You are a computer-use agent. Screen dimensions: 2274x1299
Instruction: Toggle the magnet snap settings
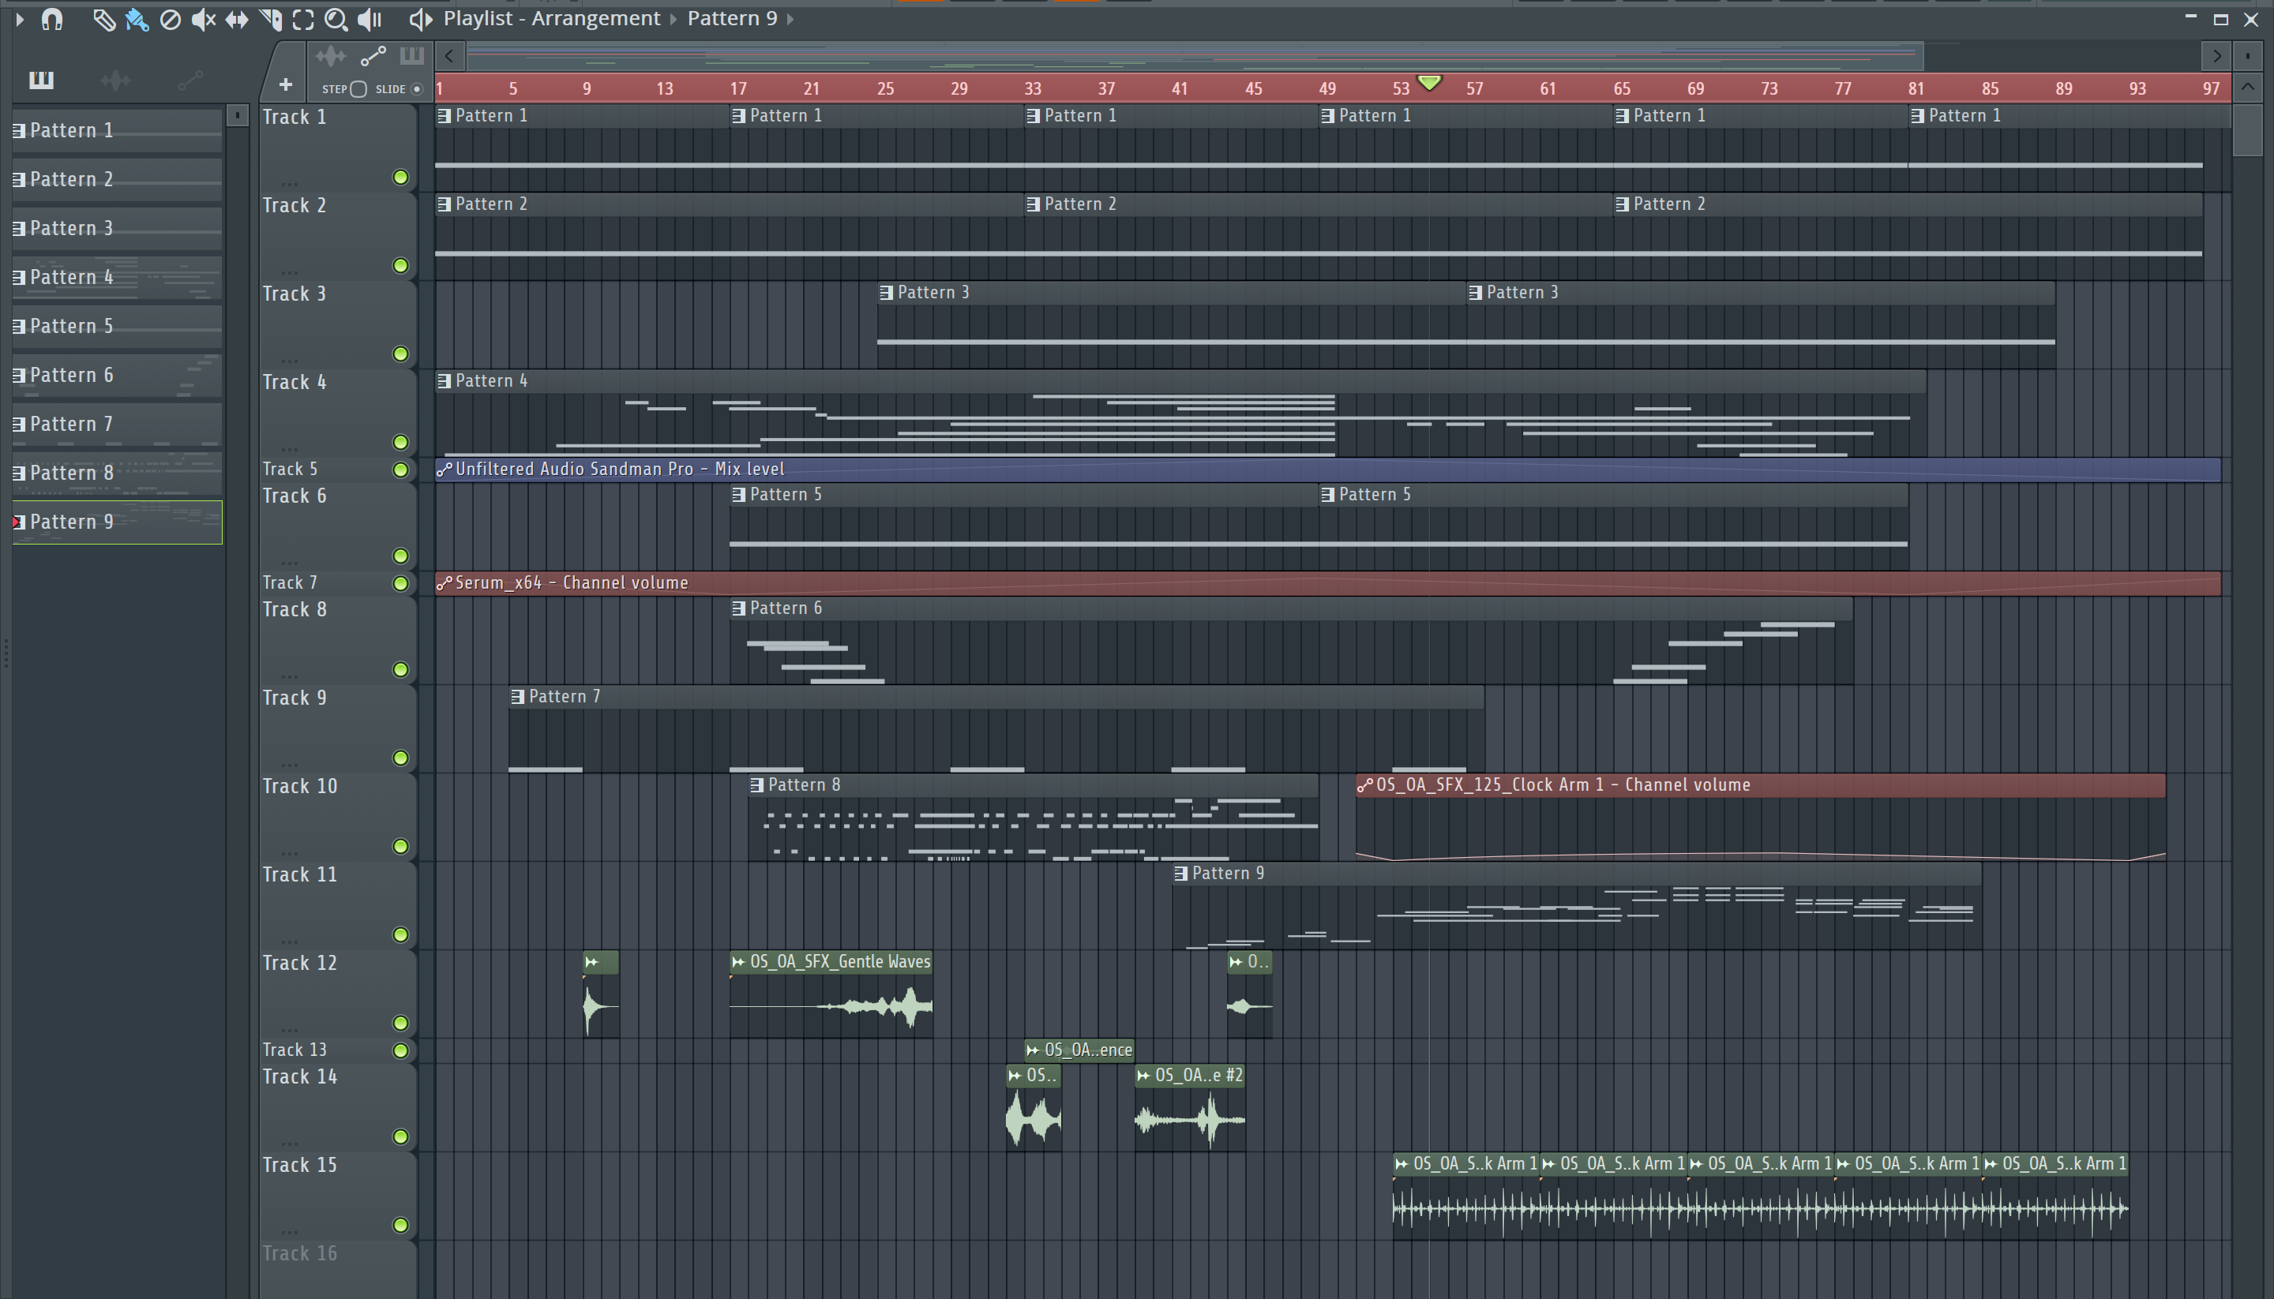52,19
